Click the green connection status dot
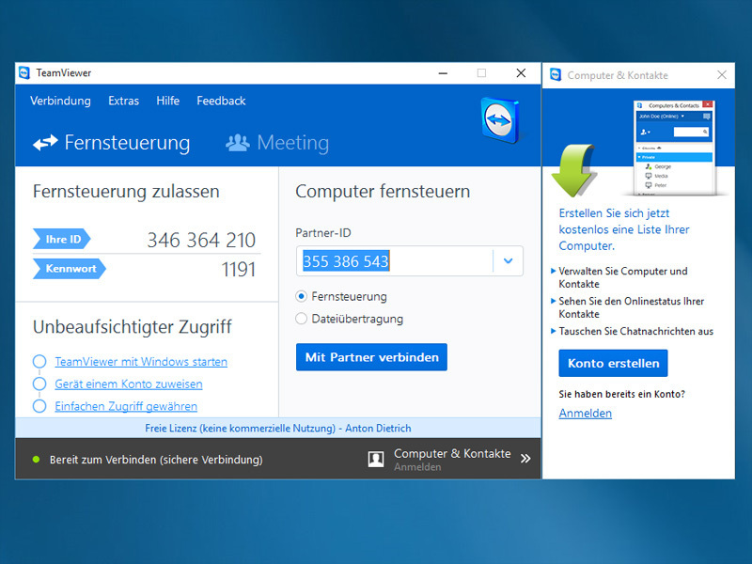The height and width of the screenshot is (564, 752). (x=36, y=460)
